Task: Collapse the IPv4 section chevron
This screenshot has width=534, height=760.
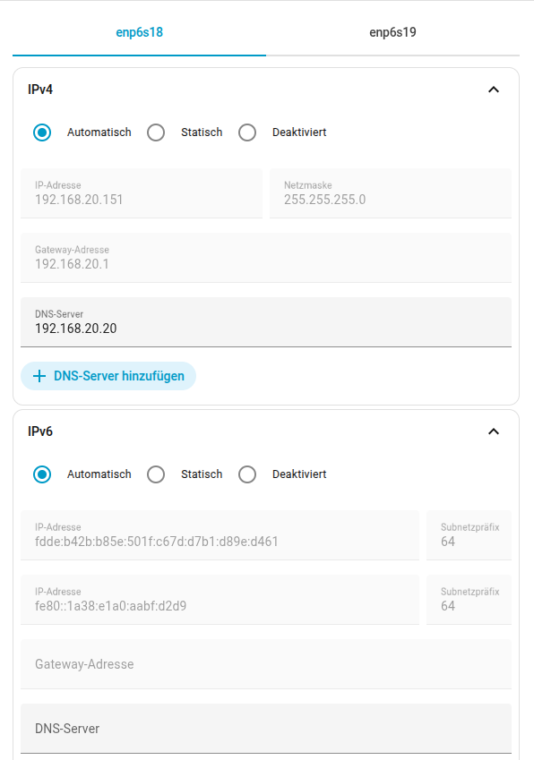Action: (x=494, y=90)
